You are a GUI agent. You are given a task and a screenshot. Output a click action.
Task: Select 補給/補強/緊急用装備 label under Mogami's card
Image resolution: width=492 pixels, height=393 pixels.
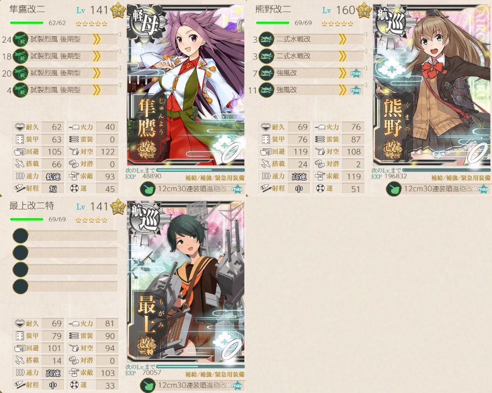coord(215,374)
